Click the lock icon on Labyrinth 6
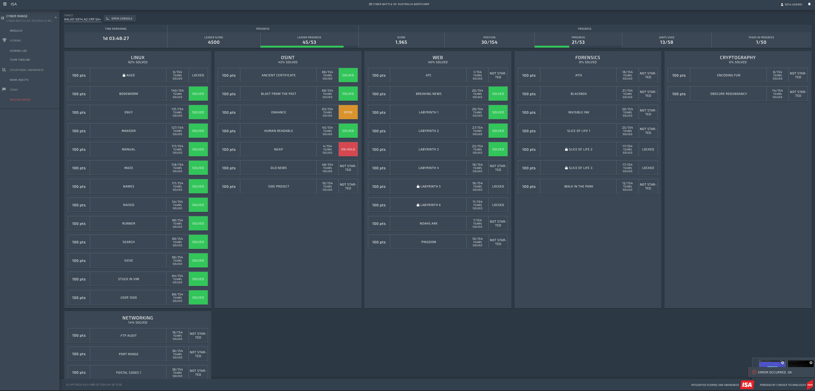Image resolution: width=815 pixels, height=391 pixels. coord(418,205)
